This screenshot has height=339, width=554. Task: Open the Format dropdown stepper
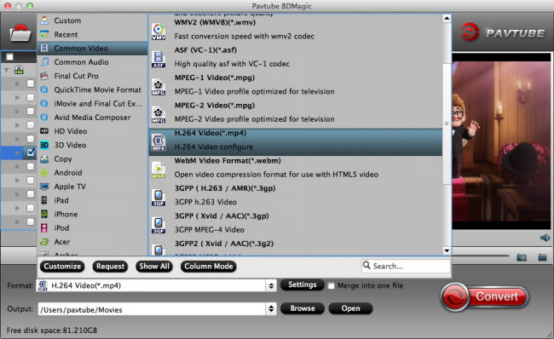pyautogui.click(x=271, y=285)
